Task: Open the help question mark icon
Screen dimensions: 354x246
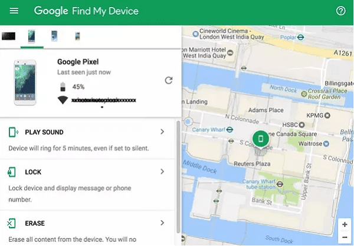Action: (340, 11)
